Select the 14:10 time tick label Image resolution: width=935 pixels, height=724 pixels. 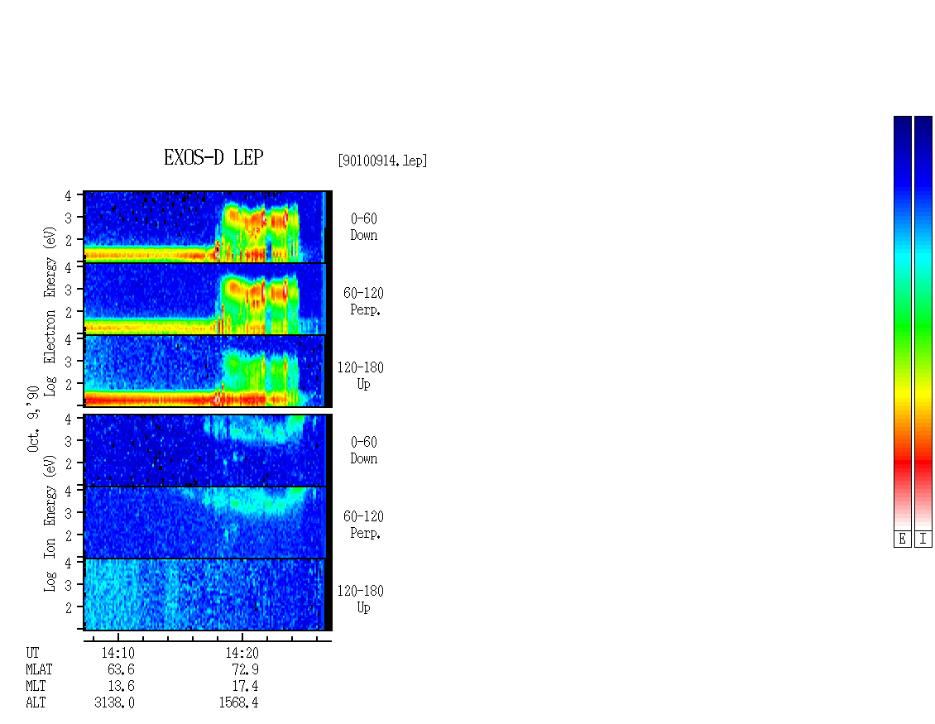118,653
